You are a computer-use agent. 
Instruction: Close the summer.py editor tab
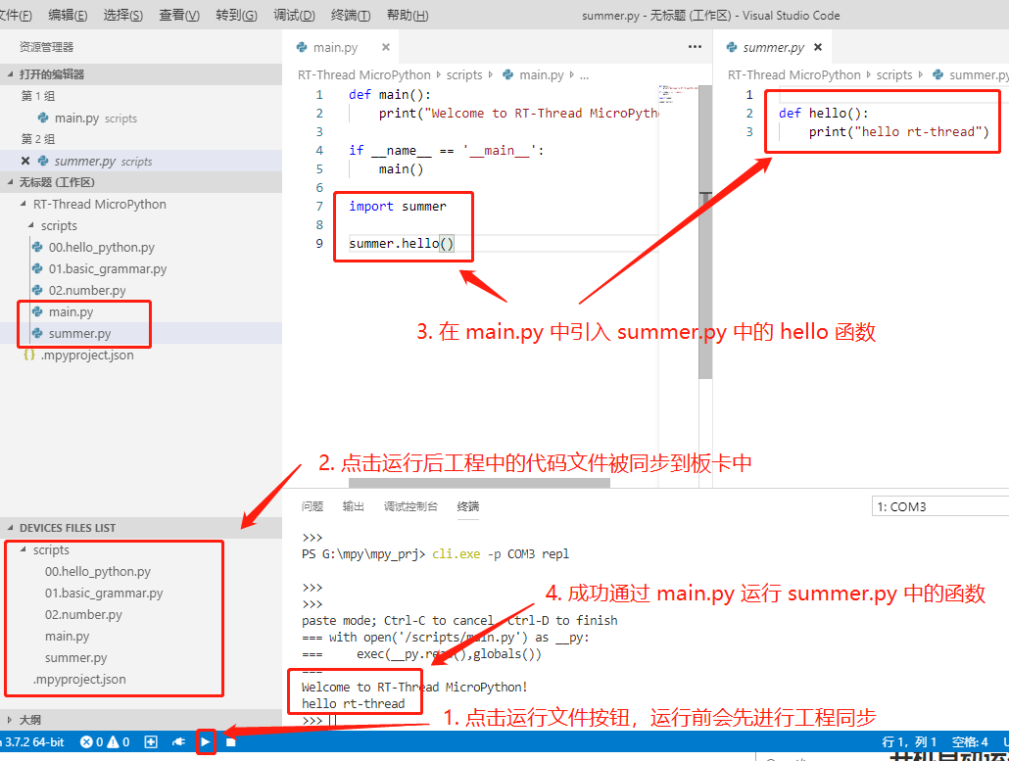point(817,47)
